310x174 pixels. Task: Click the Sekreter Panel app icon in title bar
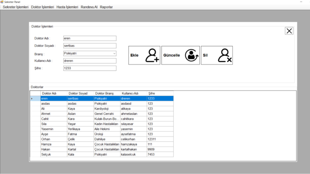click(2, 2)
